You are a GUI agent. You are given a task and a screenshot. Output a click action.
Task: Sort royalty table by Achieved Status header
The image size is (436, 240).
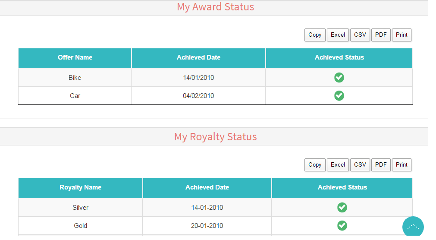tap(342, 187)
